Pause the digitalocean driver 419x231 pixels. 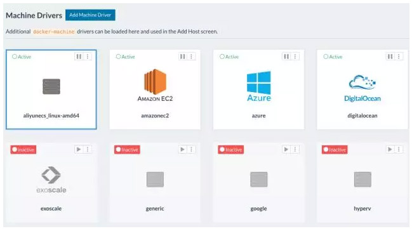pyautogui.click(x=390, y=56)
